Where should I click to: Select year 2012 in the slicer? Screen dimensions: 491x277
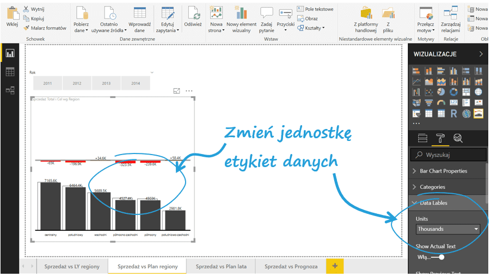77,83
